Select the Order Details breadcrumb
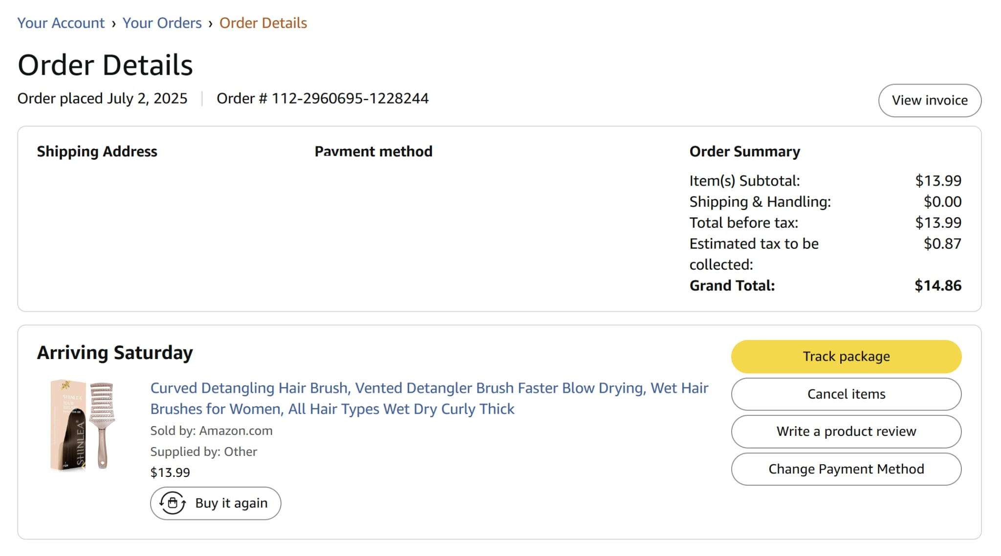The height and width of the screenshot is (556, 1001). click(x=263, y=23)
